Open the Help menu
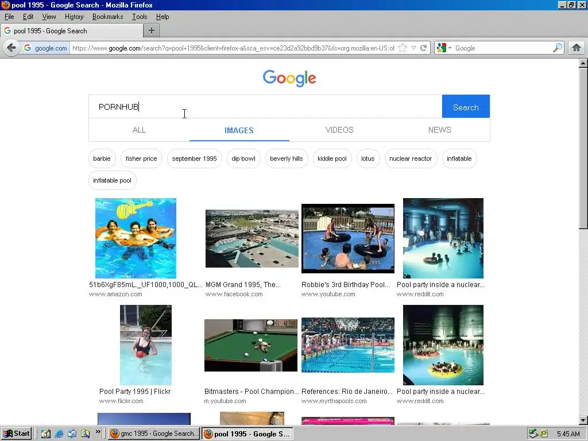Viewport: 588px width, 441px height. pyautogui.click(x=163, y=17)
